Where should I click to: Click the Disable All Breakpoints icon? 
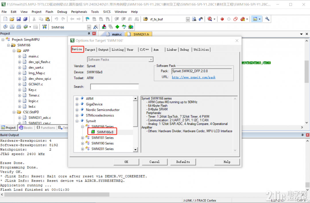pos(235,19)
